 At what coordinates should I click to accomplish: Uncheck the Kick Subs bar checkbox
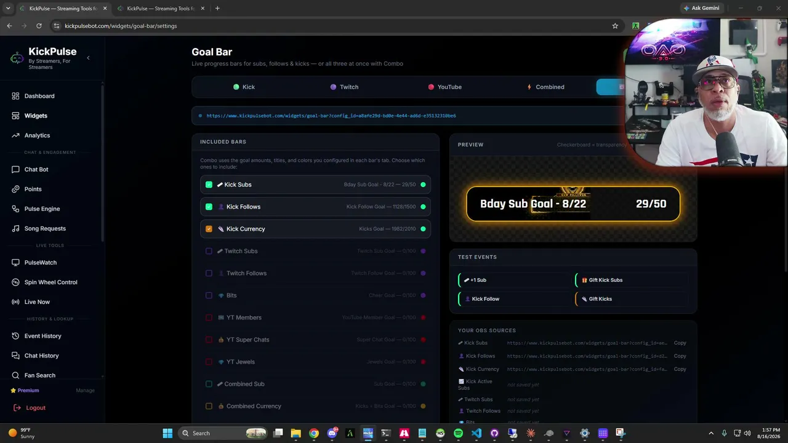point(209,185)
